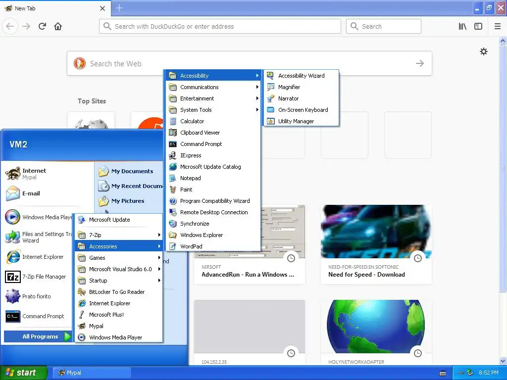Viewport: 507px width, 380px height.
Task: Select the New Tab tab
Action: [55, 8]
